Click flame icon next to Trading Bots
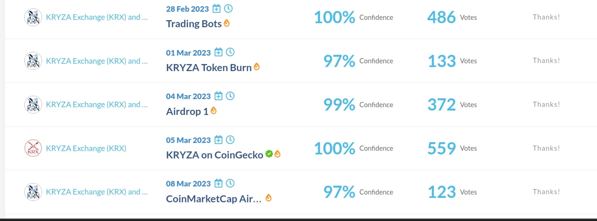 [227, 23]
